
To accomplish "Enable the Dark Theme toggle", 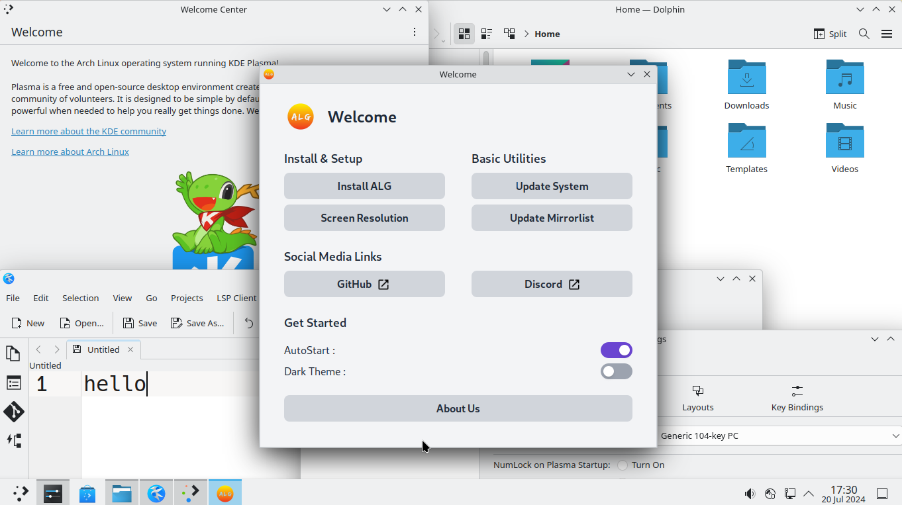I will point(616,371).
